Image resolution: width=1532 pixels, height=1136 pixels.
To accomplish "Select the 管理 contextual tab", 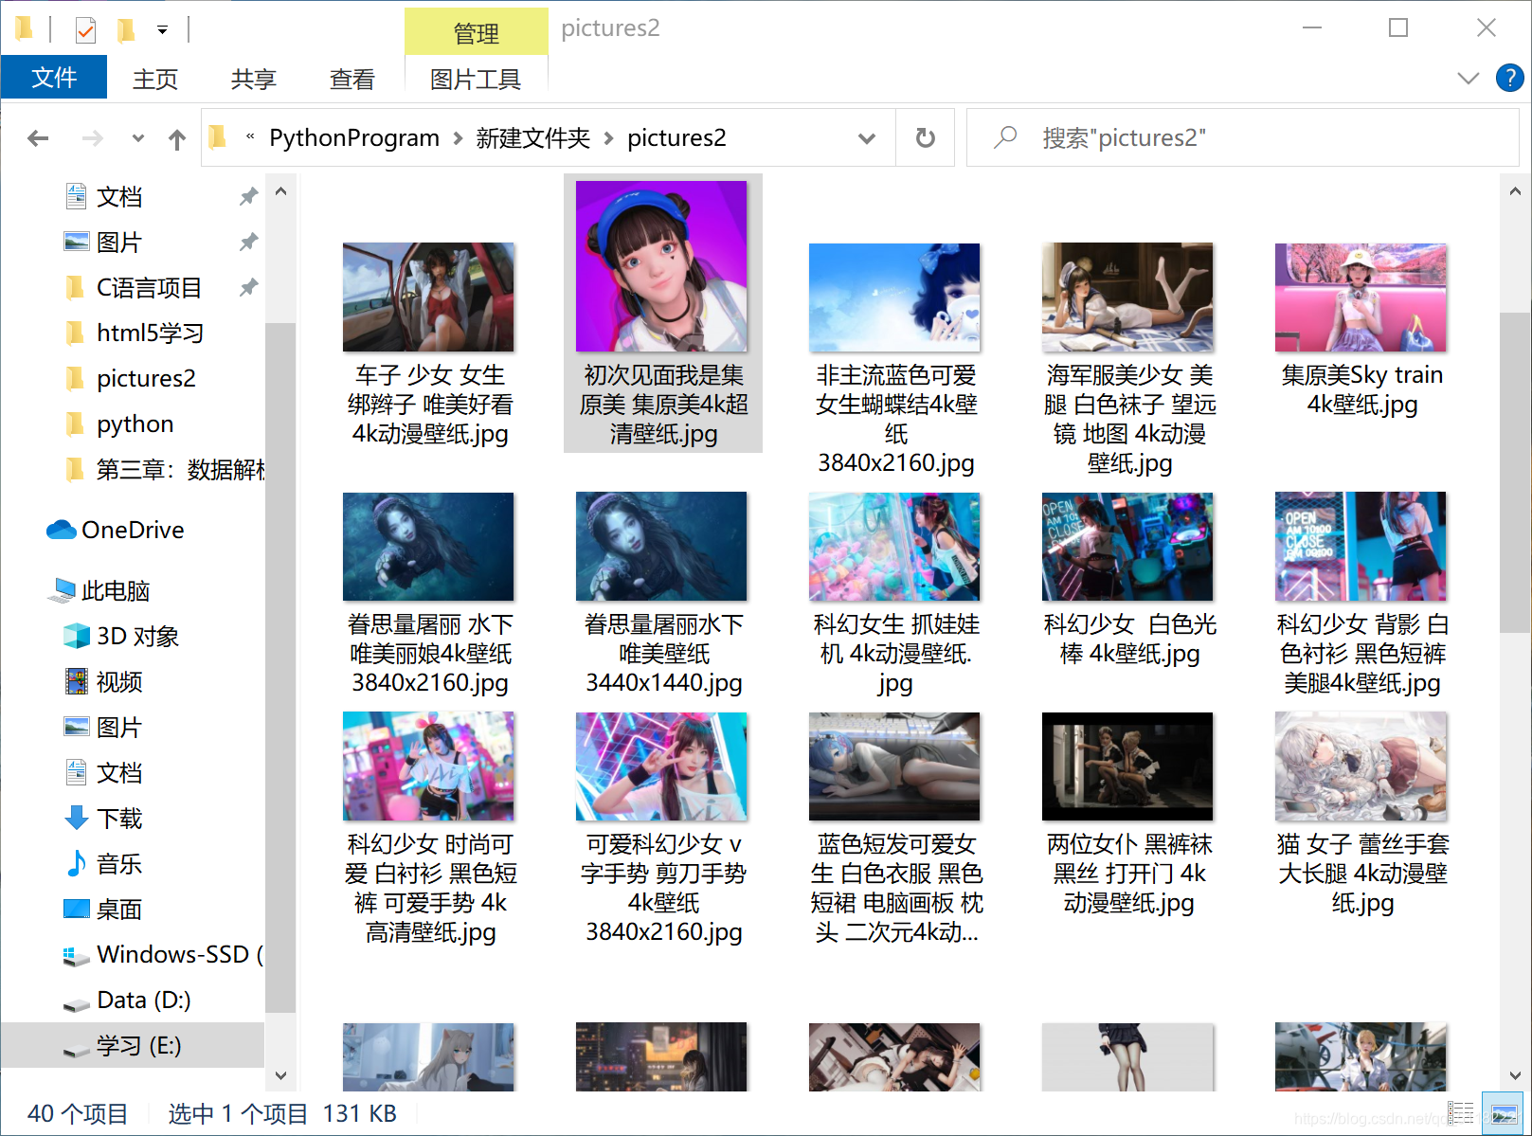I will click(x=476, y=32).
